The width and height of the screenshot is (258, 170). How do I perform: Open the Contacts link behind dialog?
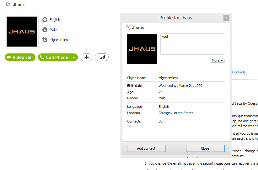coord(239,72)
